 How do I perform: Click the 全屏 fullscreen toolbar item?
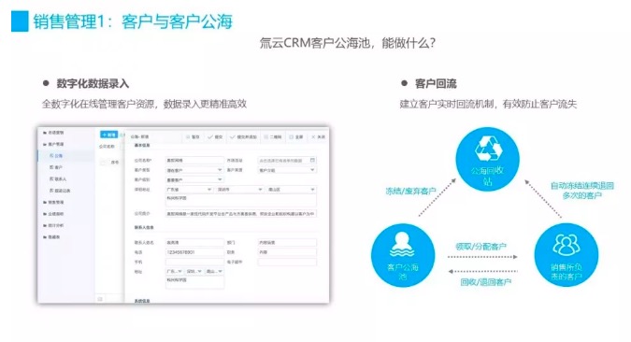(296, 136)
